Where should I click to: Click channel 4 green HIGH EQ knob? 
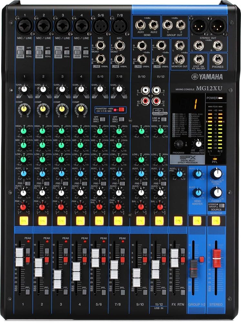[x=80, y=131]
